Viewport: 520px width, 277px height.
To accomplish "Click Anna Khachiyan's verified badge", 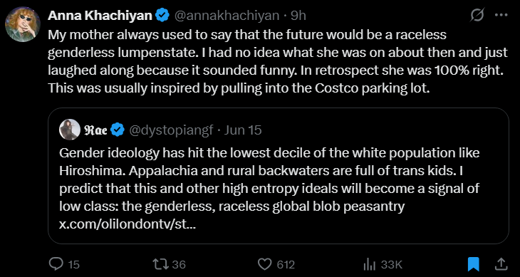I will click(162, 16).
